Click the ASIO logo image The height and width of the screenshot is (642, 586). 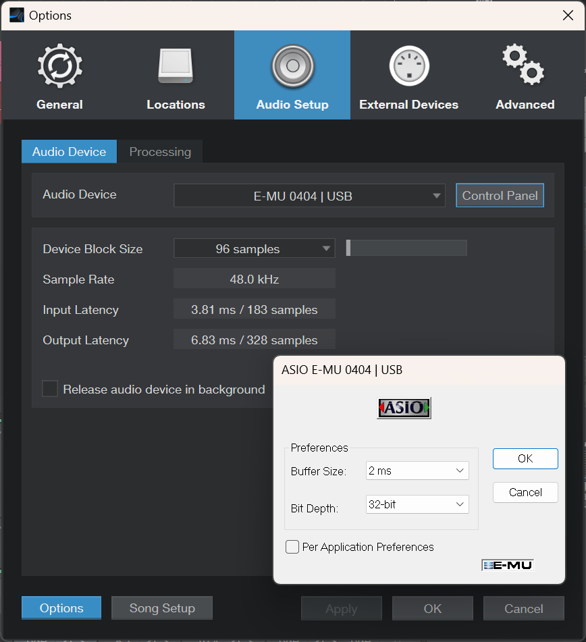point(404,408)
